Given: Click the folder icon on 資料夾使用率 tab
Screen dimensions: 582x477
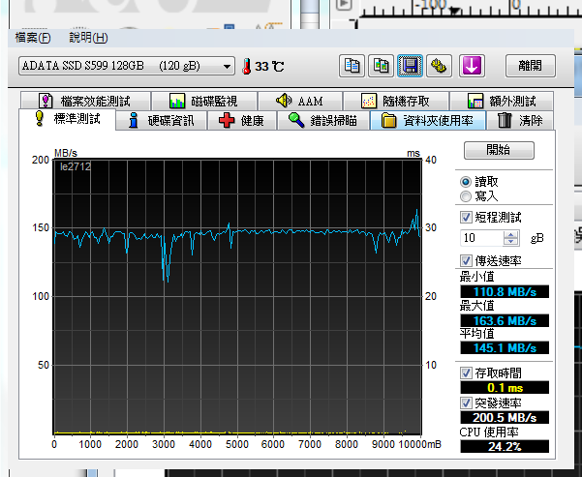Looking at the screenshot, I should click(388, 121).
